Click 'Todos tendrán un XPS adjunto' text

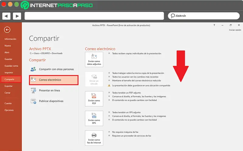(x=126, y=112)
